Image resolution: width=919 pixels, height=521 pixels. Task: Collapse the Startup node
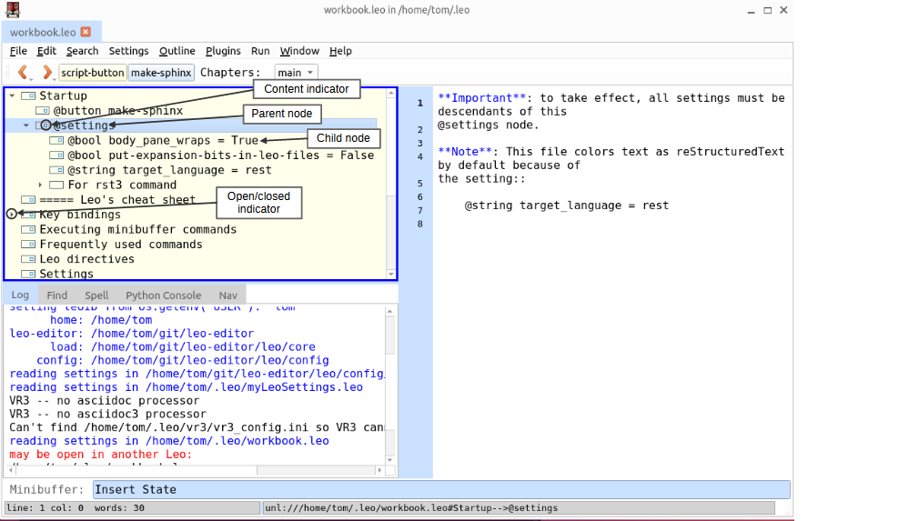(x=12, y=95)
